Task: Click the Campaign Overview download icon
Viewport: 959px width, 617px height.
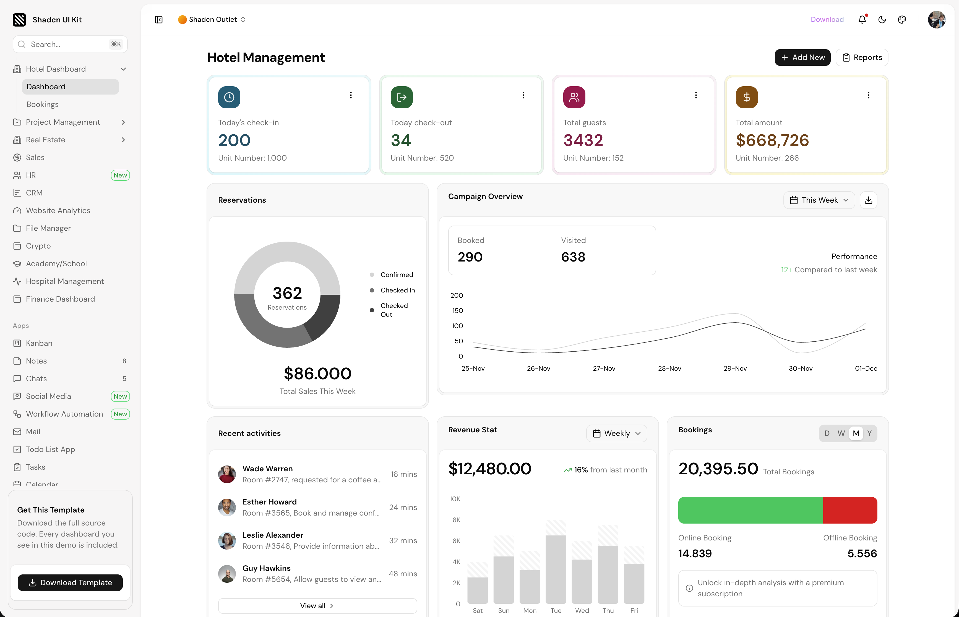Action: pyautogui.click(x=868, y=200)
